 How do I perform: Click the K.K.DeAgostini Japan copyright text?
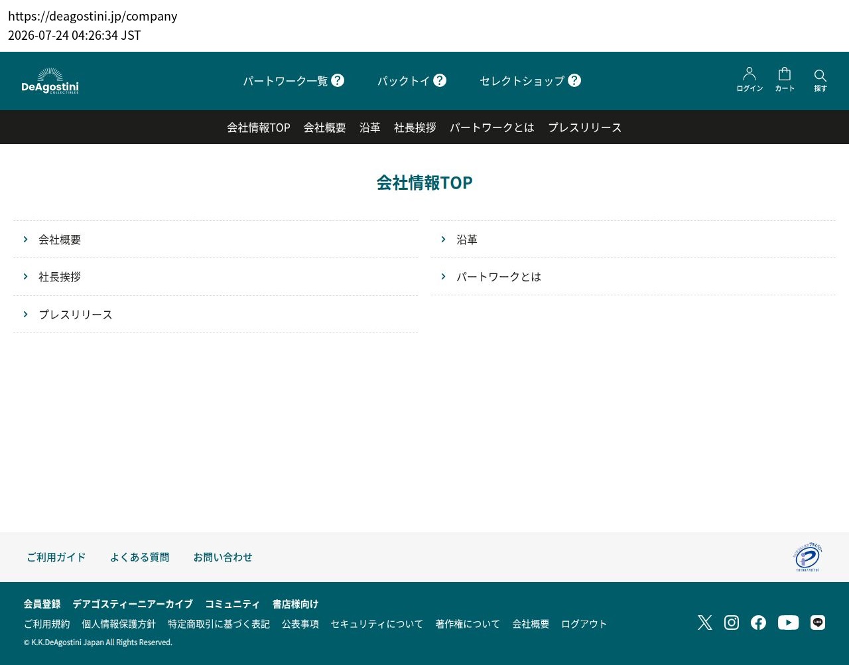tap(98, 642)
